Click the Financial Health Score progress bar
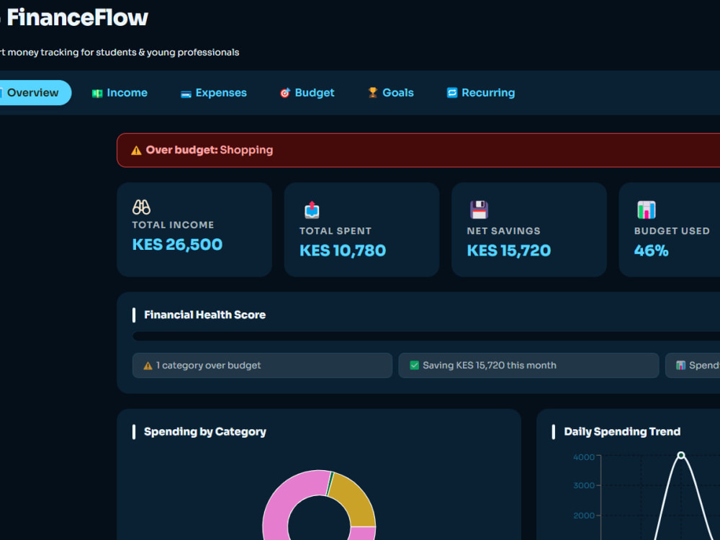 coord(426,336)
